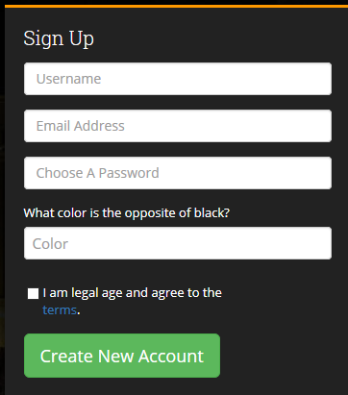This screenshot has height=395, width=348.
Task: Follow the blue terms hyperlink
Action: [x=60, y=310]
